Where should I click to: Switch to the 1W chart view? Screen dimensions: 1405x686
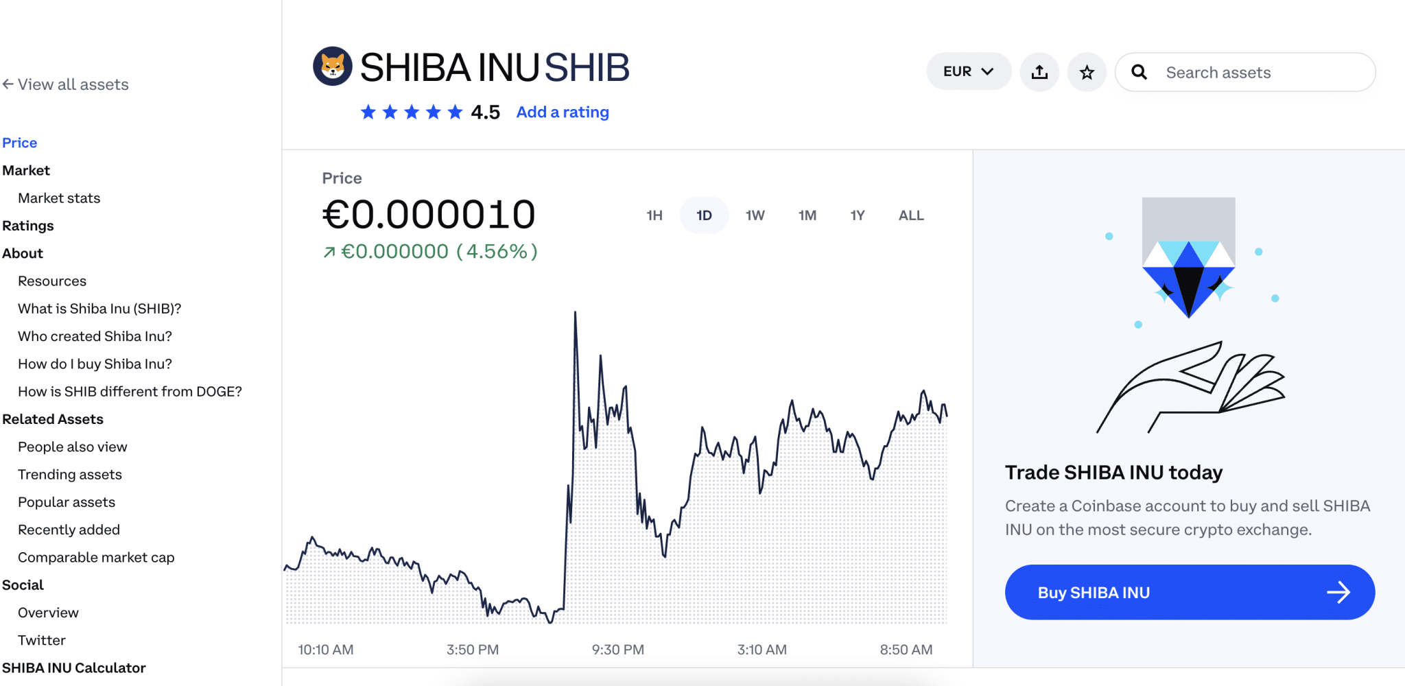coord(755,215)
